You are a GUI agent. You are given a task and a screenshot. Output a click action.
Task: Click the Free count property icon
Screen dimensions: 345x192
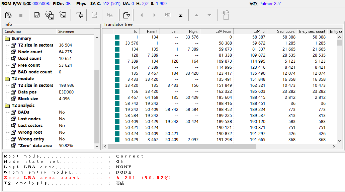click(13, 65)
